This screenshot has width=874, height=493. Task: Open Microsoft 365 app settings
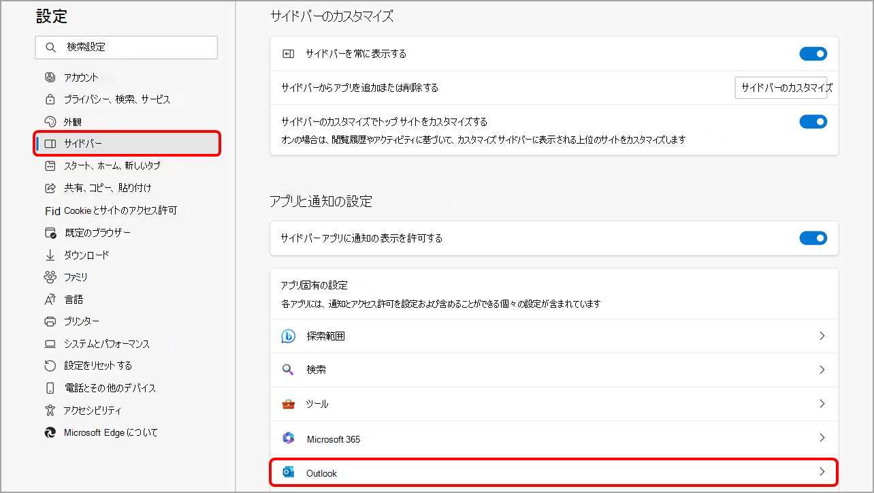[x=554, y=439]
